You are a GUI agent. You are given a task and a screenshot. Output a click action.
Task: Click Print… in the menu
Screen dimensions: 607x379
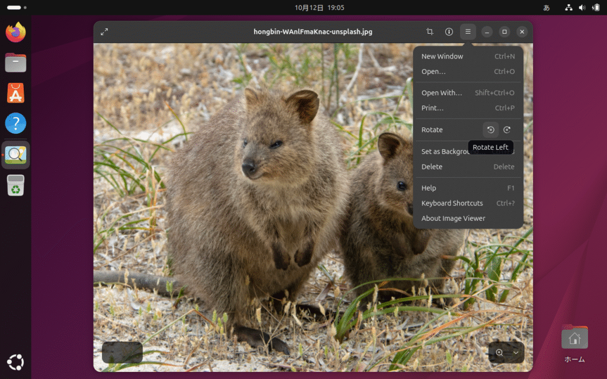point(432,108)
